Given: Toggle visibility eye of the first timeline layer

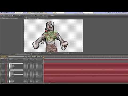Looking at the screenshot, I should [1, 60].
